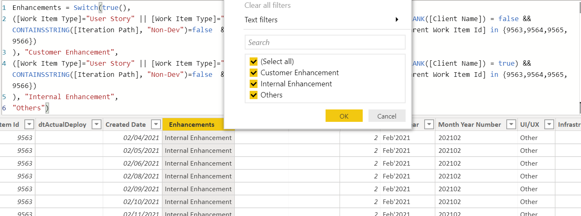
Task: Select the dtActualDeploy column header
Action: click(62, 125)
